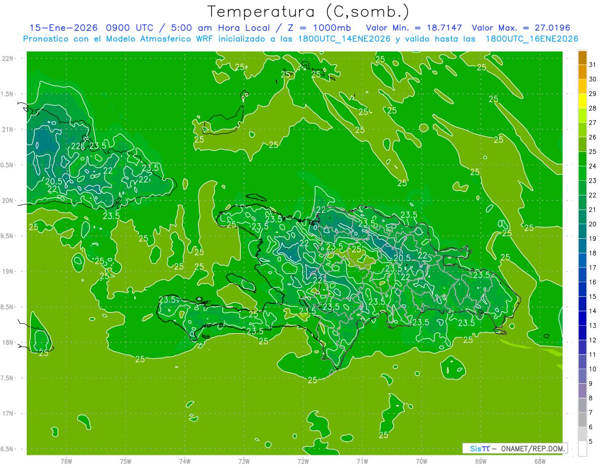Click the legend value '20'
This screenshot has height=468, width=606.
pyautogui.click(x=593, y=224)
